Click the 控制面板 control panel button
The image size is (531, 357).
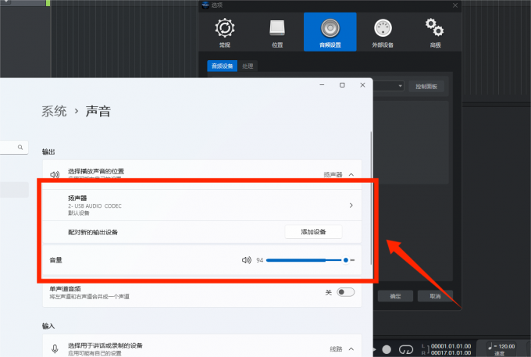(426, 87)
